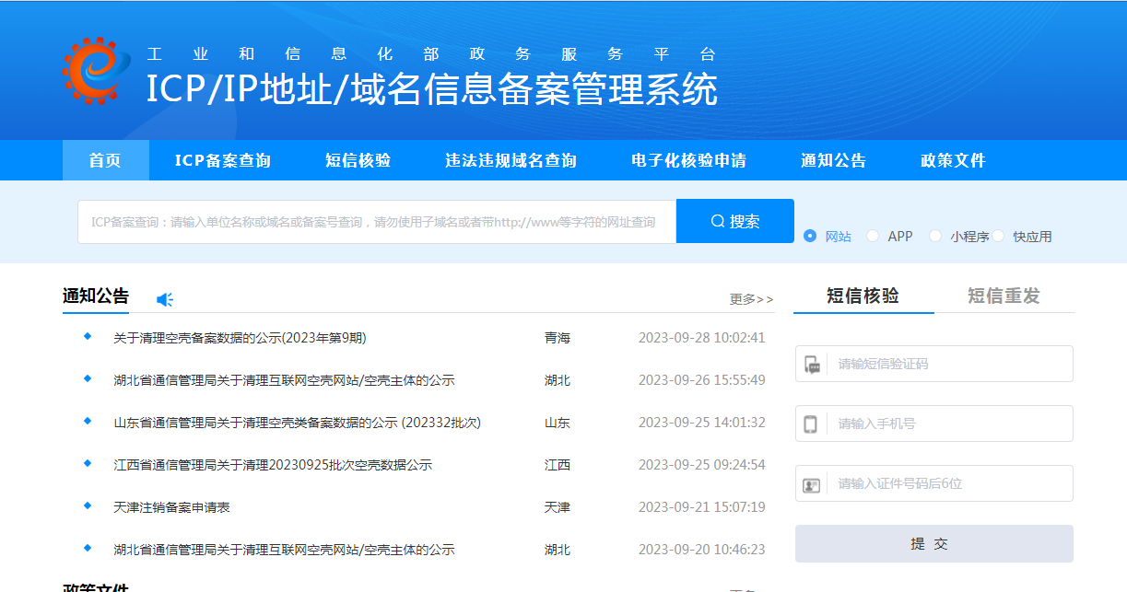Navigate to 违法违规域名查询 section
The height and width of the screenshot is (592, 1127).
coord(512,159)
